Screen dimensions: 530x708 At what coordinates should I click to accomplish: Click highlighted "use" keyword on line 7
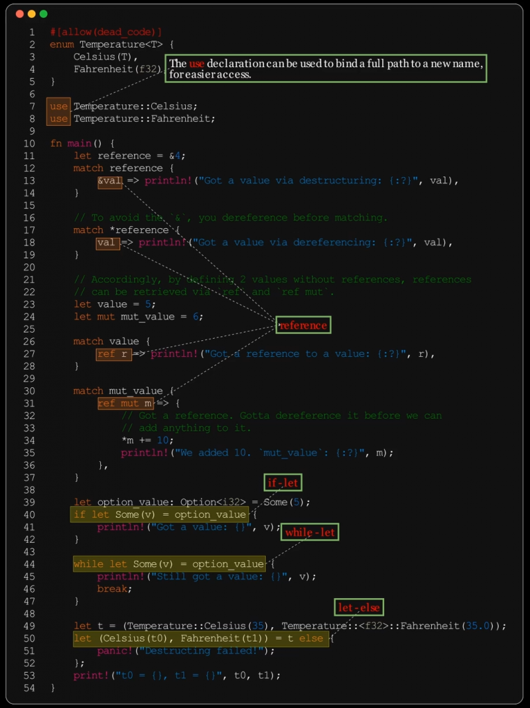click(x=59, y=106)
